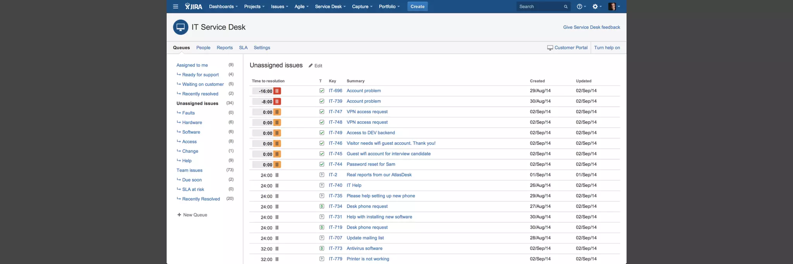Expand the Service Desk dropdown menu
This screenshot has width=793, height=264.
click(x=330, y=7)
